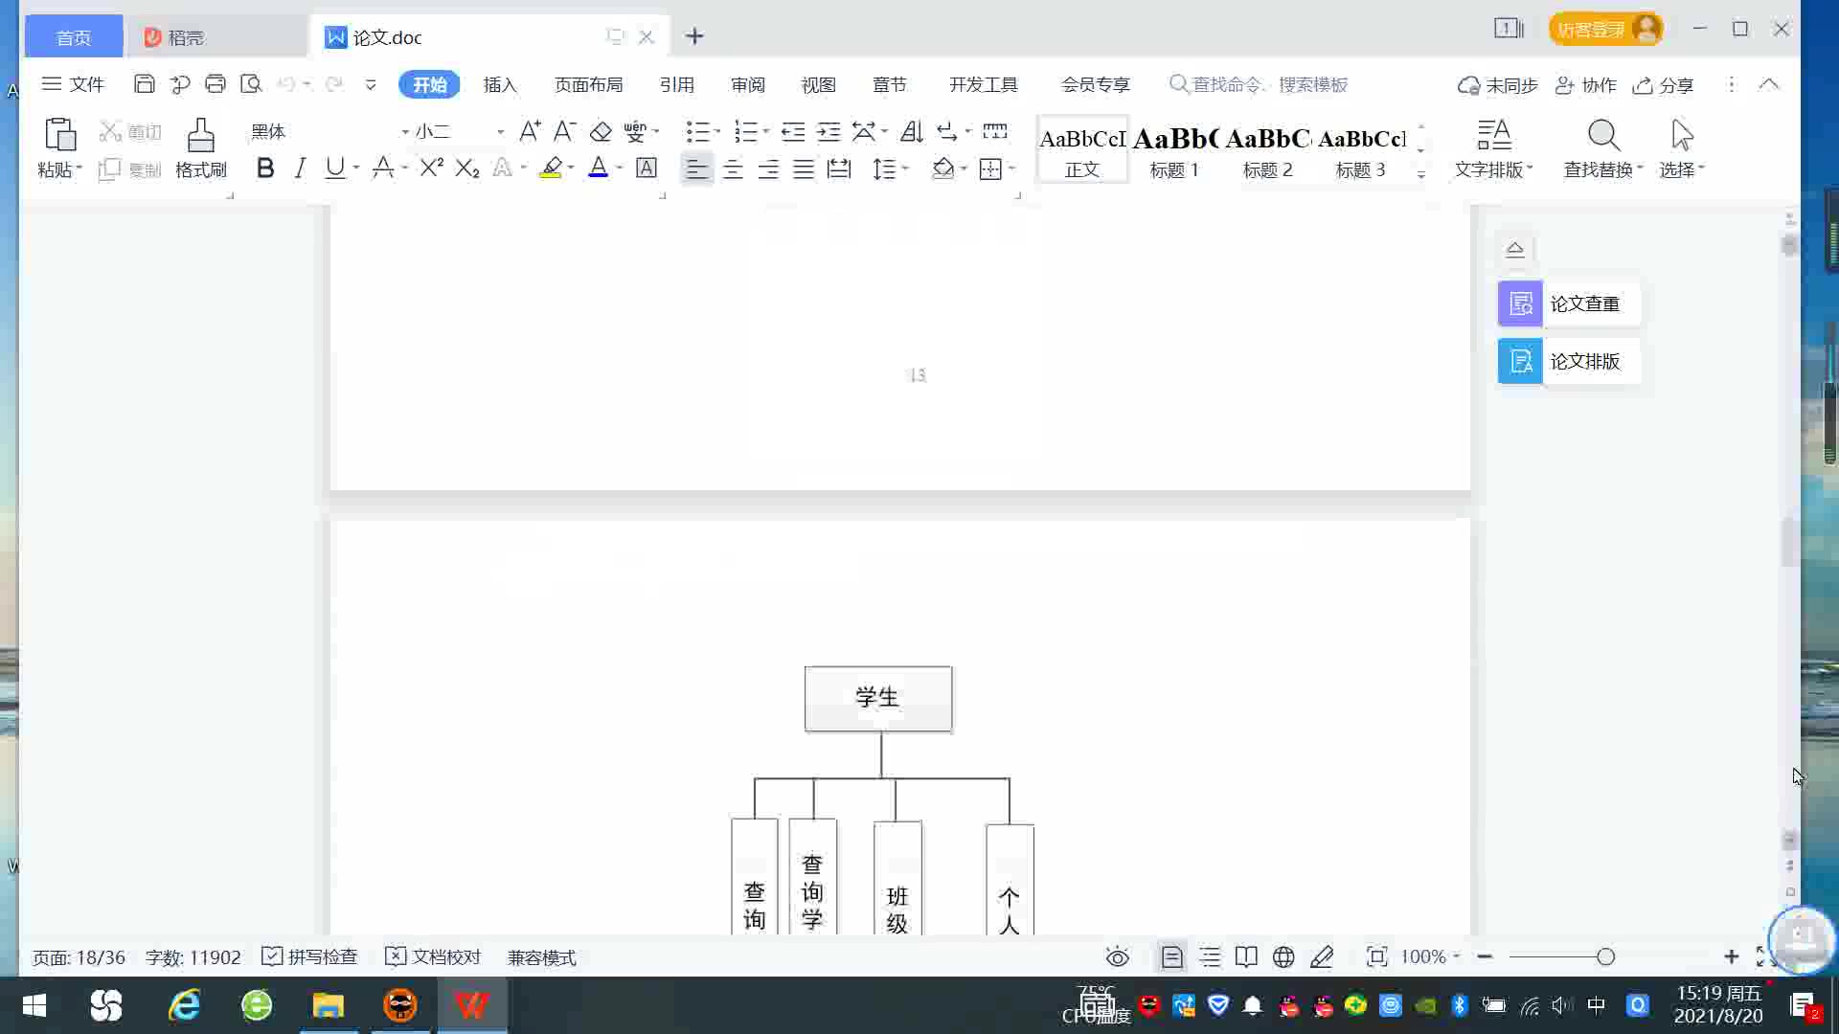1839x1034 pixels.
Task: Apply center alignment to paragraph
Action: pos(733,169)
